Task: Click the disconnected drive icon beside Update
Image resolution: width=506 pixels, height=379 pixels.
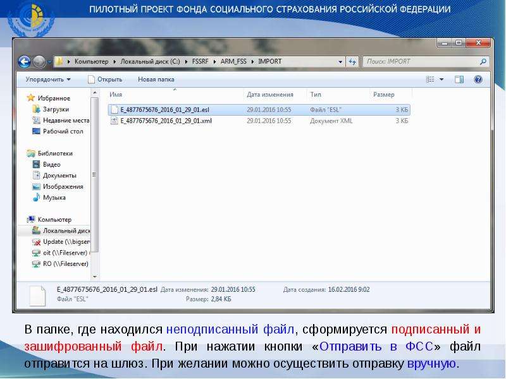Action: 36,242
